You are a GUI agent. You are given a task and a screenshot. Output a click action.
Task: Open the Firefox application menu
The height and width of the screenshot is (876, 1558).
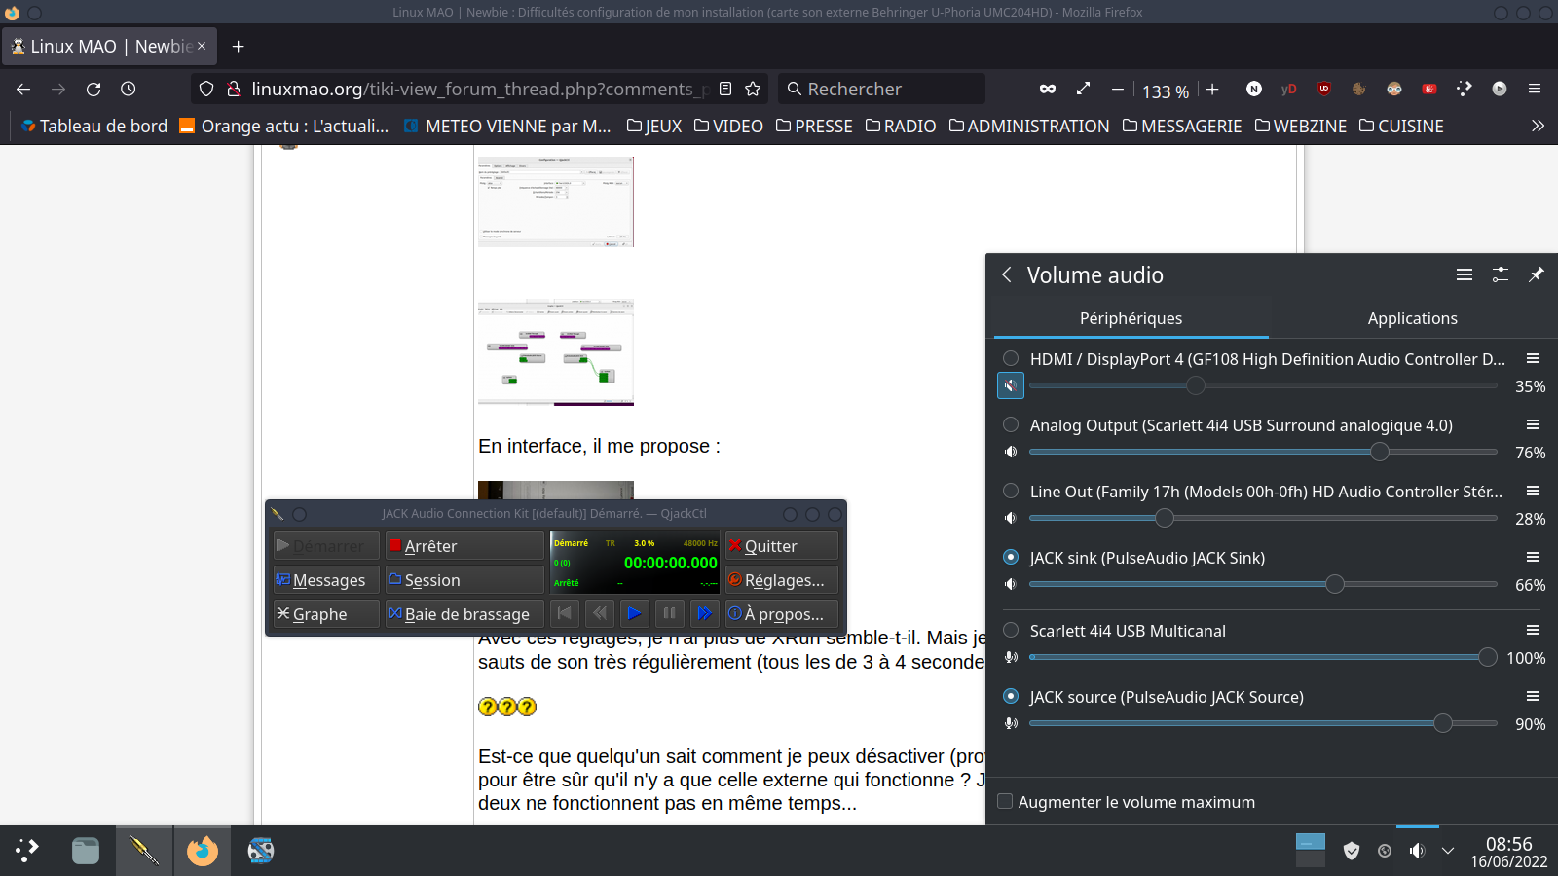pyautogui.click(x=1535, y=89)
